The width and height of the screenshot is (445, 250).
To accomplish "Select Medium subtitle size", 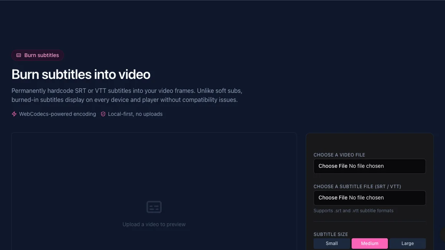I will point(370,243).
